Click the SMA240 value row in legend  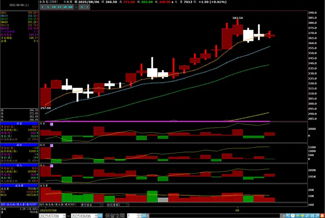point(19,28)
